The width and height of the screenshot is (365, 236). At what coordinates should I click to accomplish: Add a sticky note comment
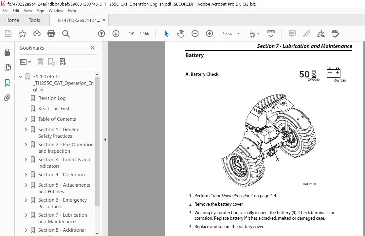click(292, 34)
